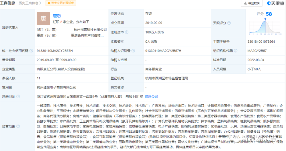The image size is (286, 151).
Task: Click help icon next to 经营范围
Action: click(18, 126)
